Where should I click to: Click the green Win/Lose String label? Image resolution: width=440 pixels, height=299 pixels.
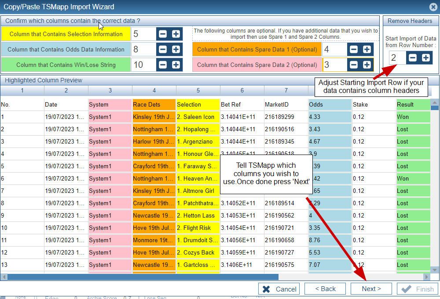[66, 65]
